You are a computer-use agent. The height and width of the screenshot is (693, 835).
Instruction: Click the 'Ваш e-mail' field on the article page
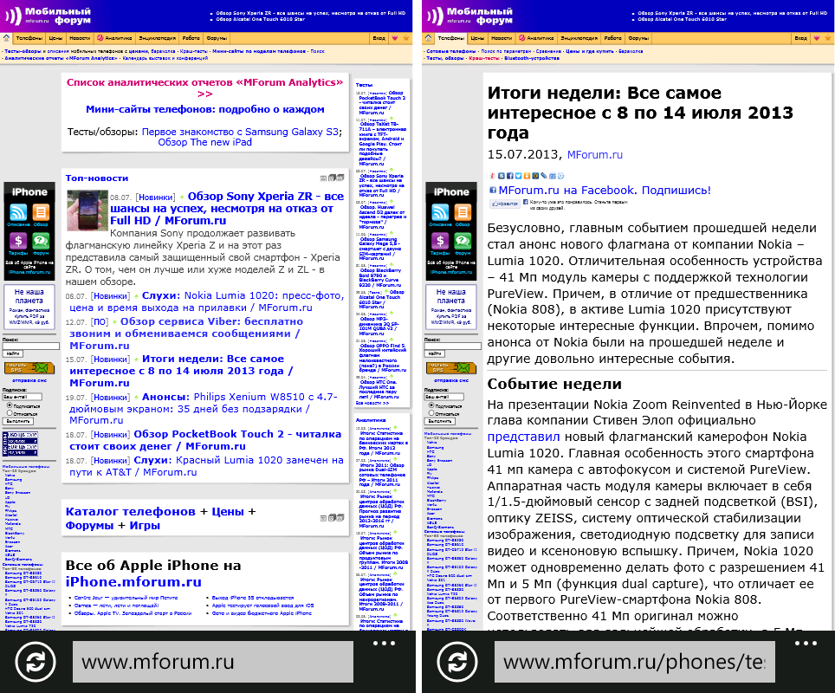pos(443,397)
